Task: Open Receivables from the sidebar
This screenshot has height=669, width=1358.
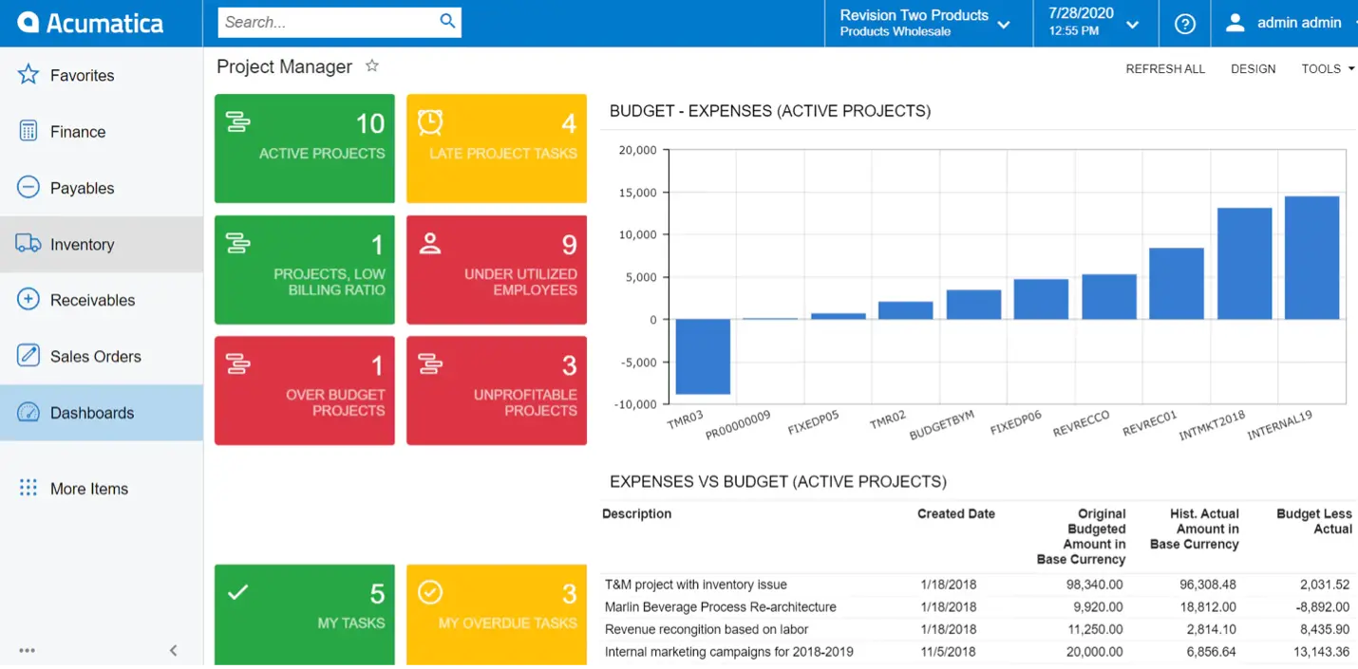Action: [x=26, y=300]
